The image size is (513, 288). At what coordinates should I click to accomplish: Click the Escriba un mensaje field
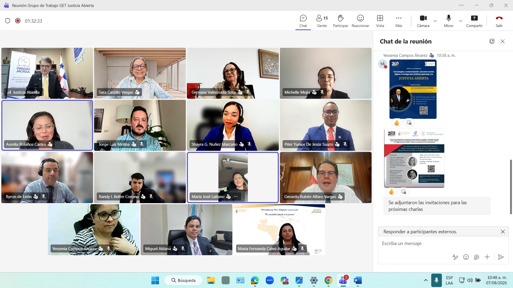(x=443, y=243)
